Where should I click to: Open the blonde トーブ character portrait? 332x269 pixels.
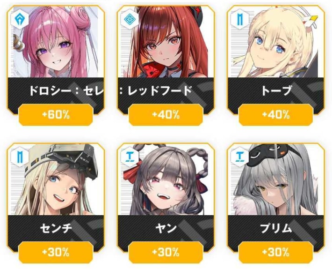click(x=275, y=42)
